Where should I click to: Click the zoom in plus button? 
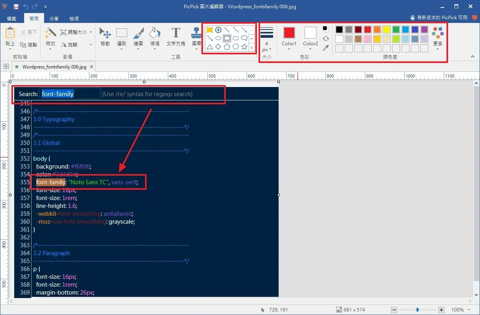pos(441,310)
